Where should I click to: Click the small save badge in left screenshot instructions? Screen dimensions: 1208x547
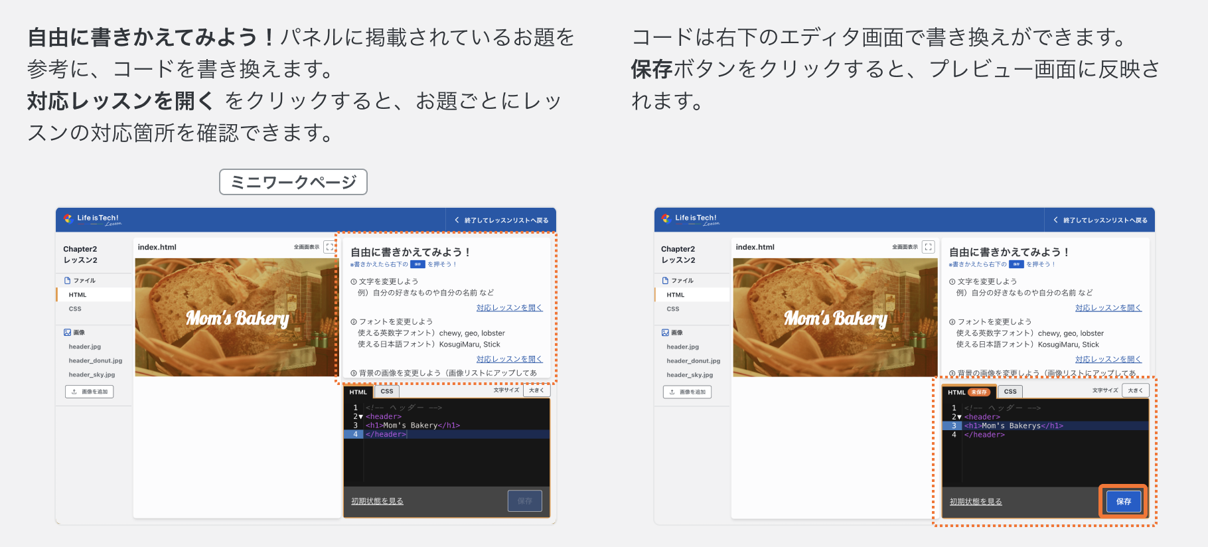(417, 264)
